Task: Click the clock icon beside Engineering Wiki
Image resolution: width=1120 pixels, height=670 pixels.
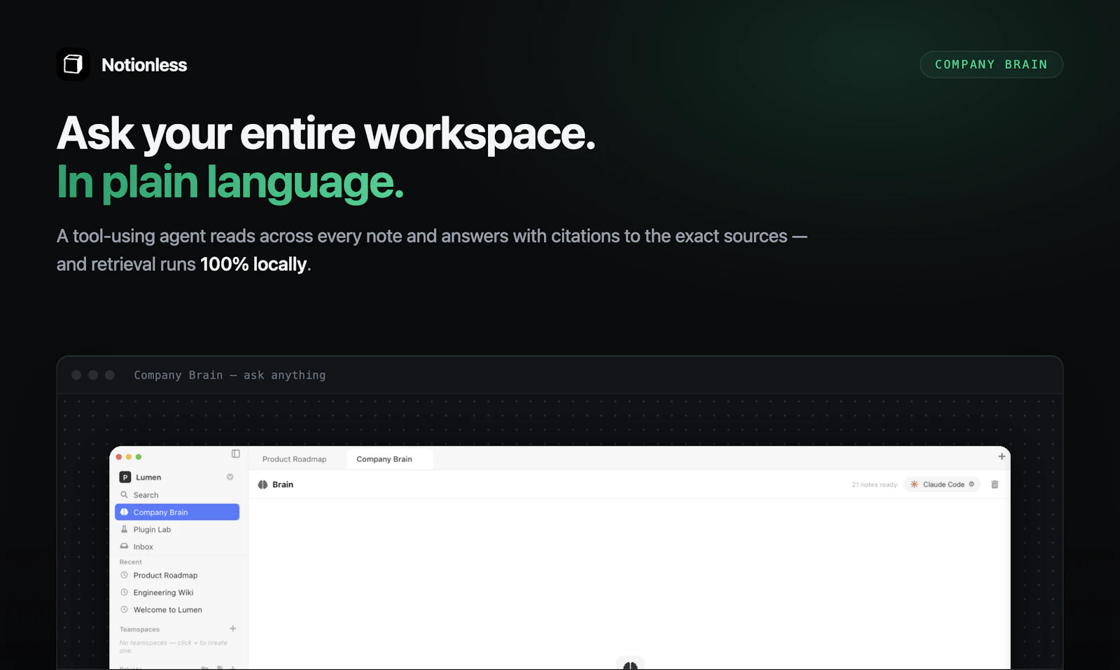Action: [x=124, y=592]
